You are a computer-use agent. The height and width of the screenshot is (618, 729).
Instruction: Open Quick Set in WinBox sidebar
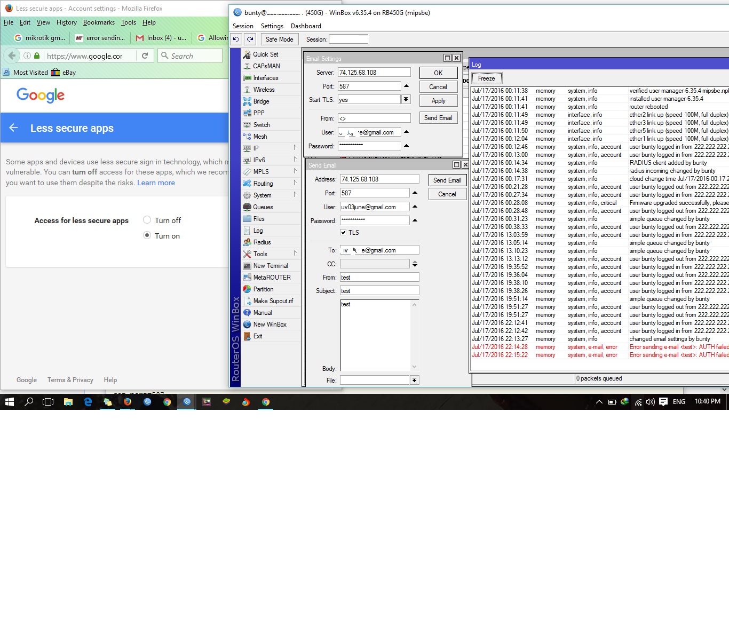point(265,54)
